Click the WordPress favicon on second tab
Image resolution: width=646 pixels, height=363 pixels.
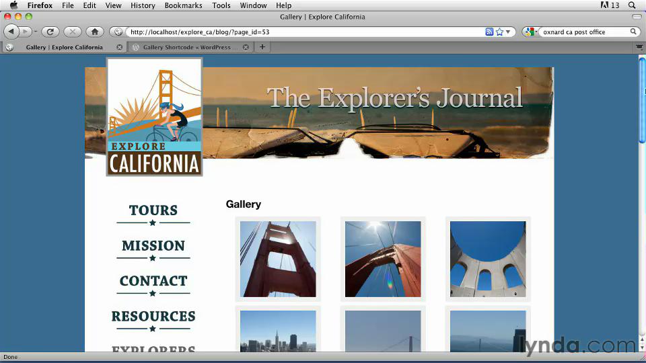pos(135,47)
